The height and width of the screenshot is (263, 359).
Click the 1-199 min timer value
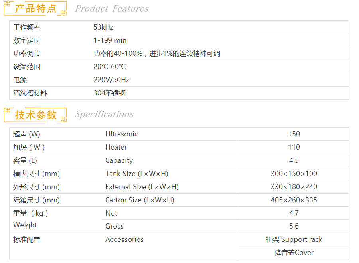(x=110, y=40)
